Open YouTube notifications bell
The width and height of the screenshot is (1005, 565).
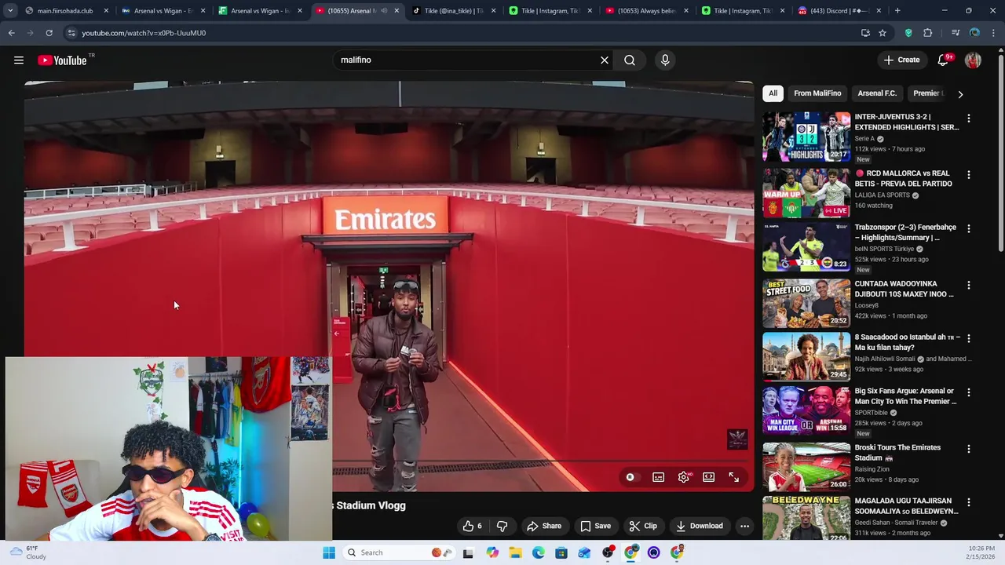pyautogui.click(x=943, y=60)
